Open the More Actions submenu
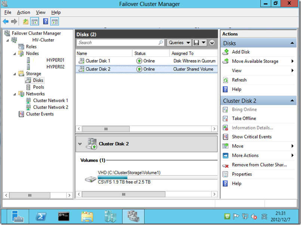301x225 pixels. tap(258, 155)
